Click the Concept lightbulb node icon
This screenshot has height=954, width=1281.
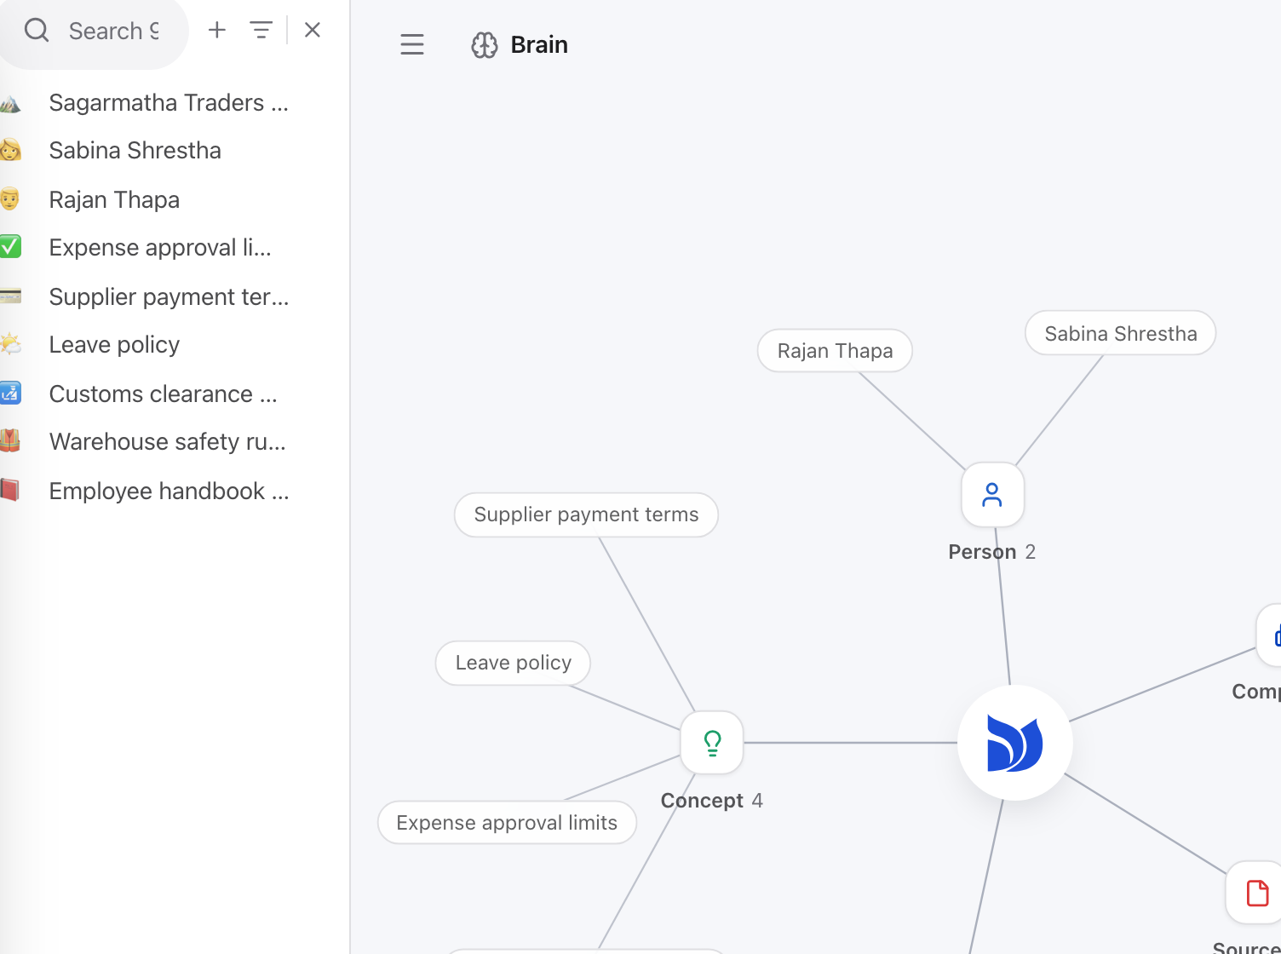click(x=712, y=743)
